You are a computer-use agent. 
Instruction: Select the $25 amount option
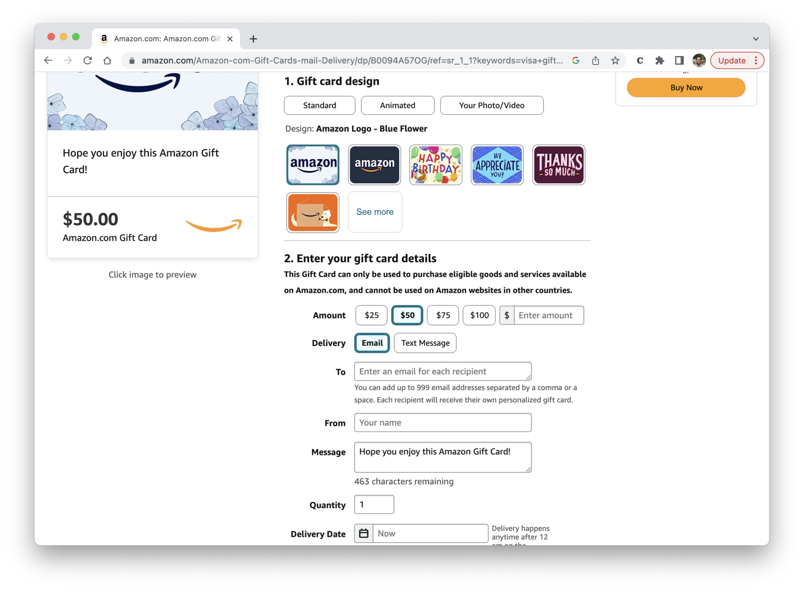point(371,315)
